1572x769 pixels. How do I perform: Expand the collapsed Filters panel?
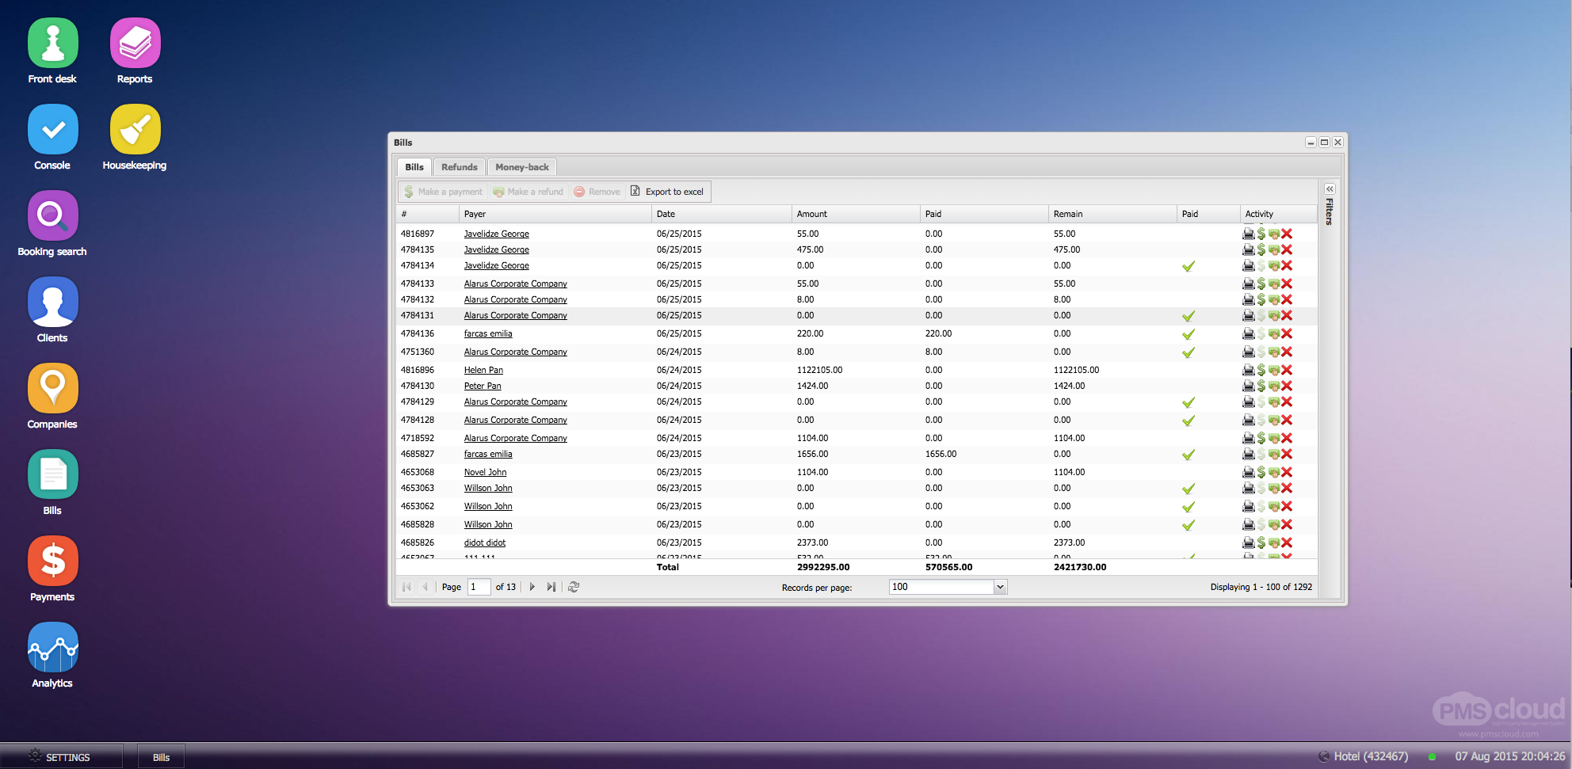[x=1330, y=189]
